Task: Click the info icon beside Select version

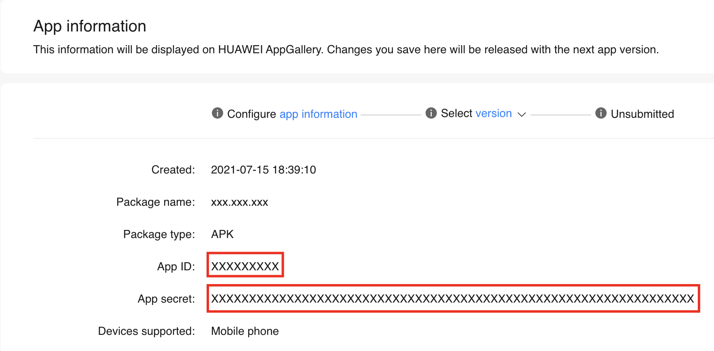Action: 431,113
